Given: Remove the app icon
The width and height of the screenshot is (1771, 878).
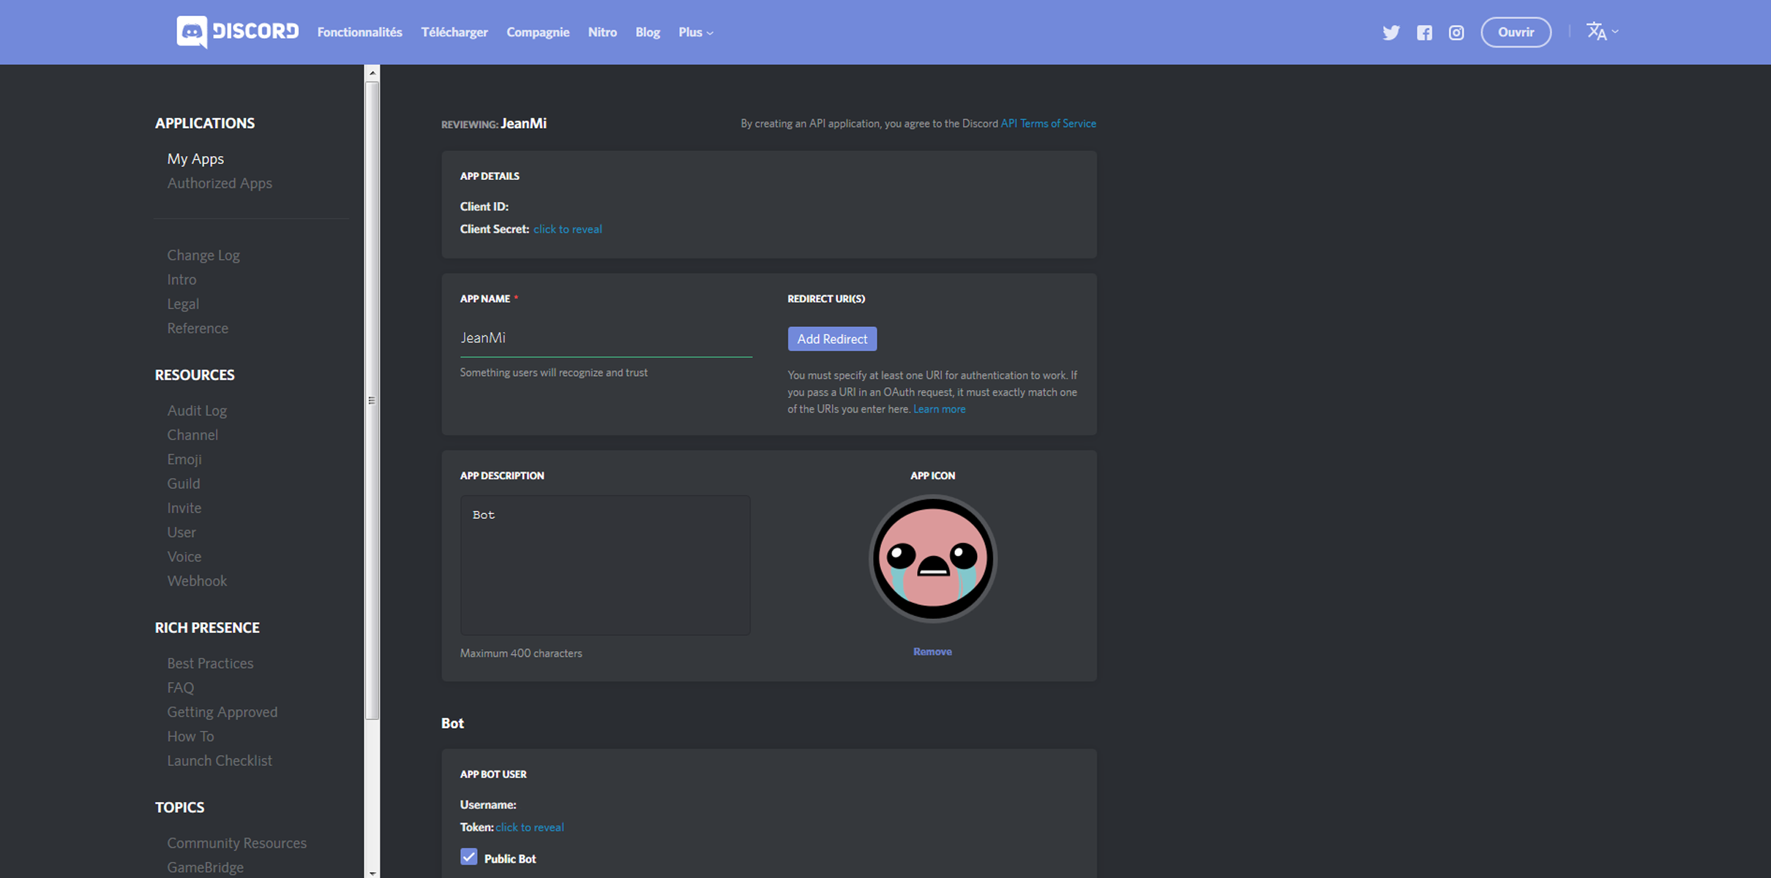Looking at the screenshot, I should [x=932, y=651].
